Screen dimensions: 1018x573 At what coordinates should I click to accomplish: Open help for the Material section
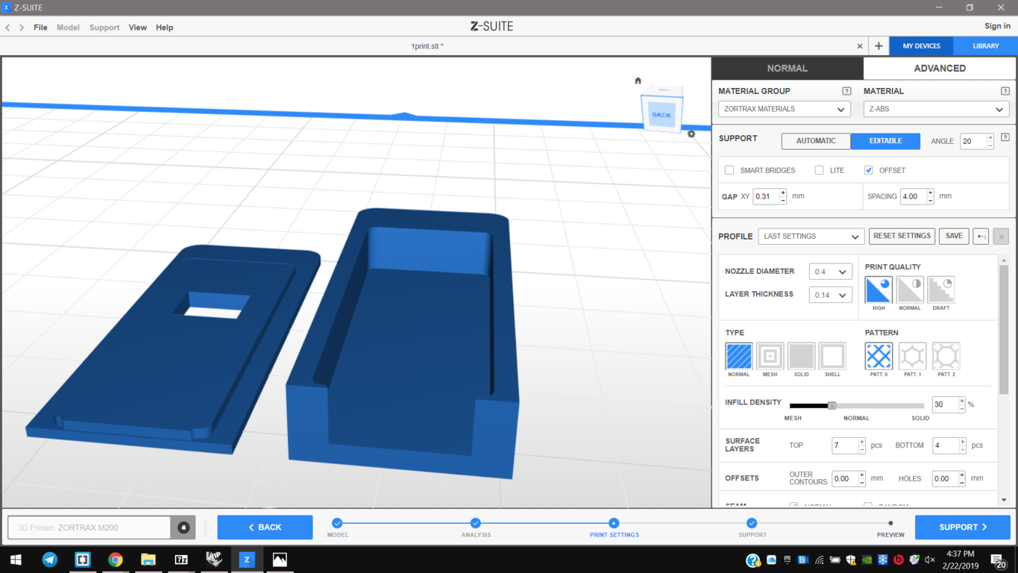(1005, 91)
